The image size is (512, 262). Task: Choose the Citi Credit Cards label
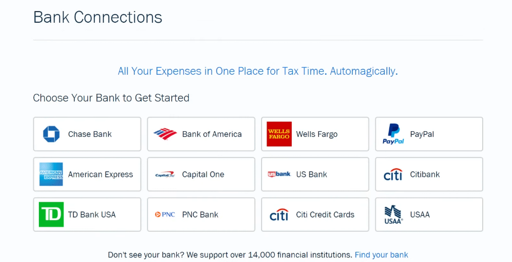[325, 215]
